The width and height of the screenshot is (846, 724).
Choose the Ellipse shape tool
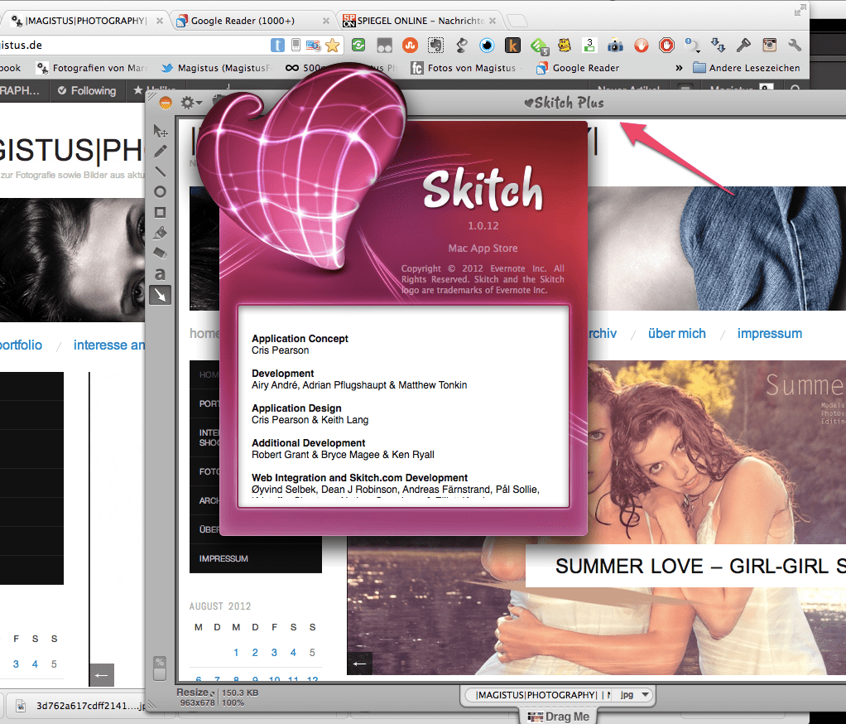(161, 192)
